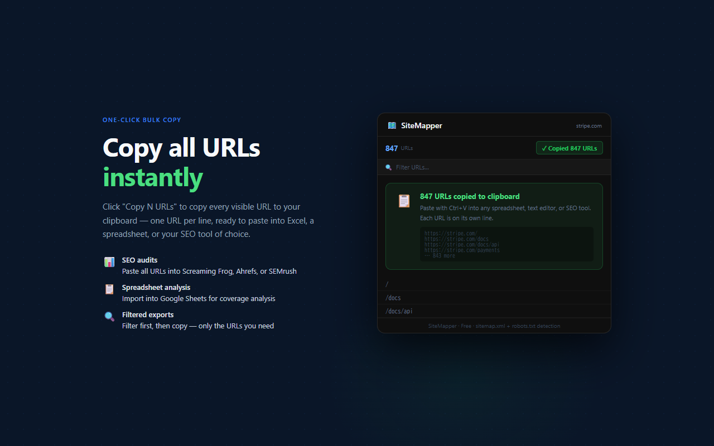Image resolution: width=714 pixels, height=446 pixels.
Task: Click the bar chart icon beside SEO audits
Action: coord(109,262)
